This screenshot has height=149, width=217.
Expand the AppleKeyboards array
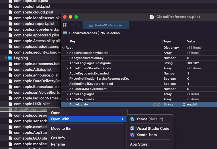[x=67, y=99]
